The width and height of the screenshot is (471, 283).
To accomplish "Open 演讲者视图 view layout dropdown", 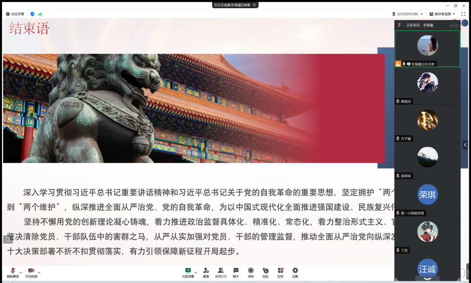I will click(x=442, y=14).
